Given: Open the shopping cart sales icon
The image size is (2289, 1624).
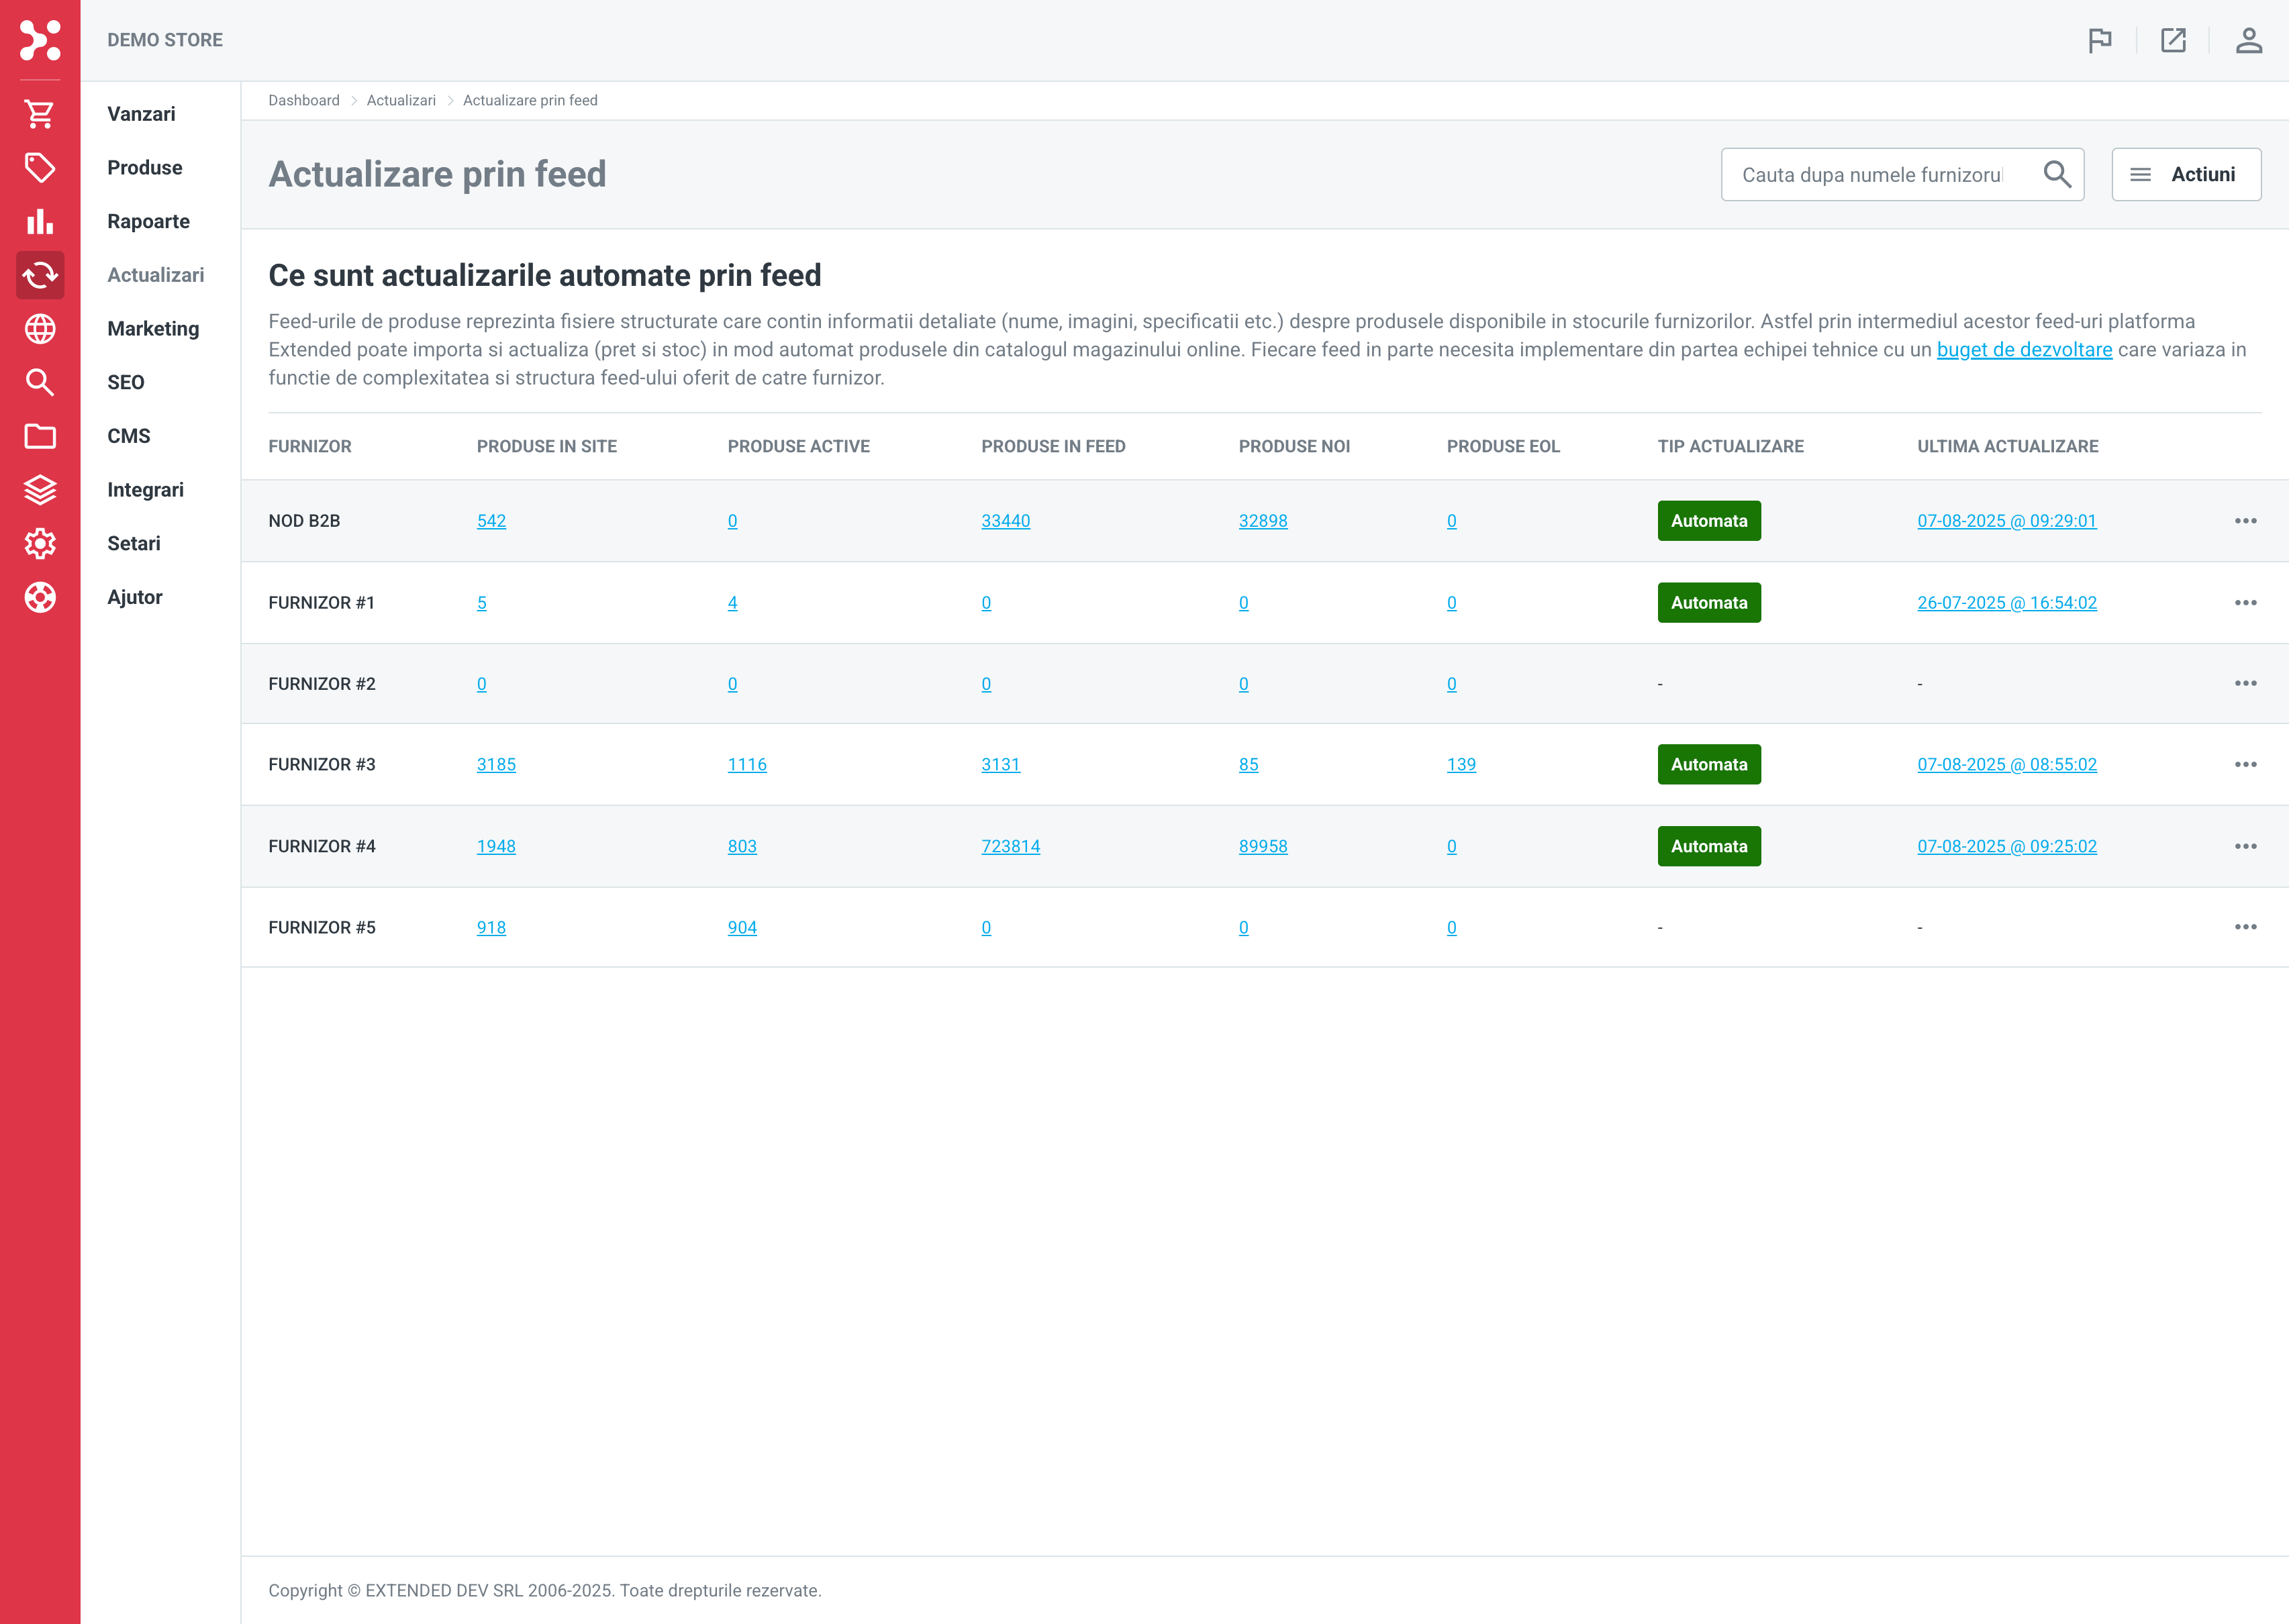Looking at the screenshot, I should (40, 114).
